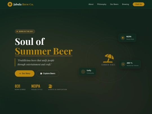This screenshot has width=152, height=114.
Task: Click the star icon on NEIPA card
Action: [x=123, y=38]
